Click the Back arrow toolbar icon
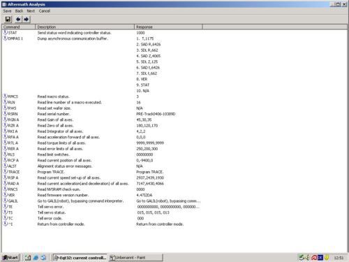 18,19
